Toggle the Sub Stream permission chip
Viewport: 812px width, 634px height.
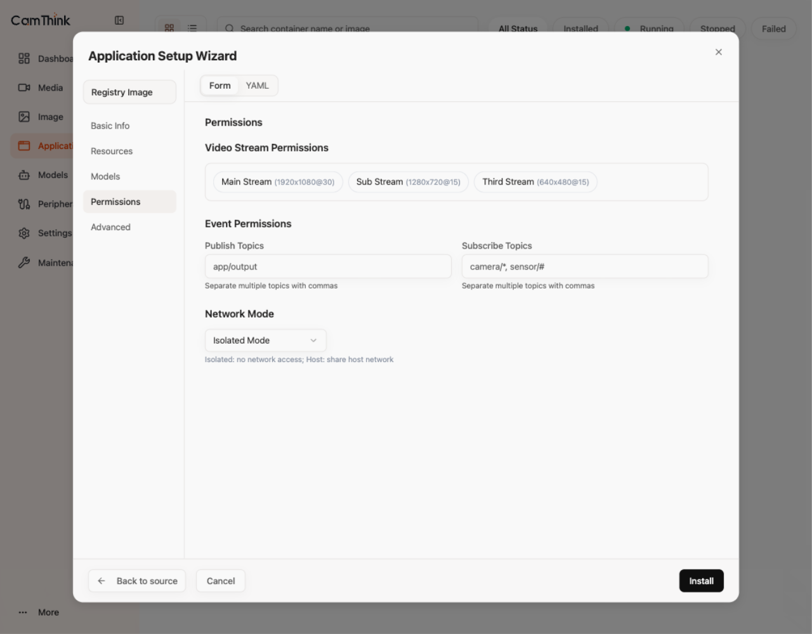pyautogui.click(x=409, y=182)
